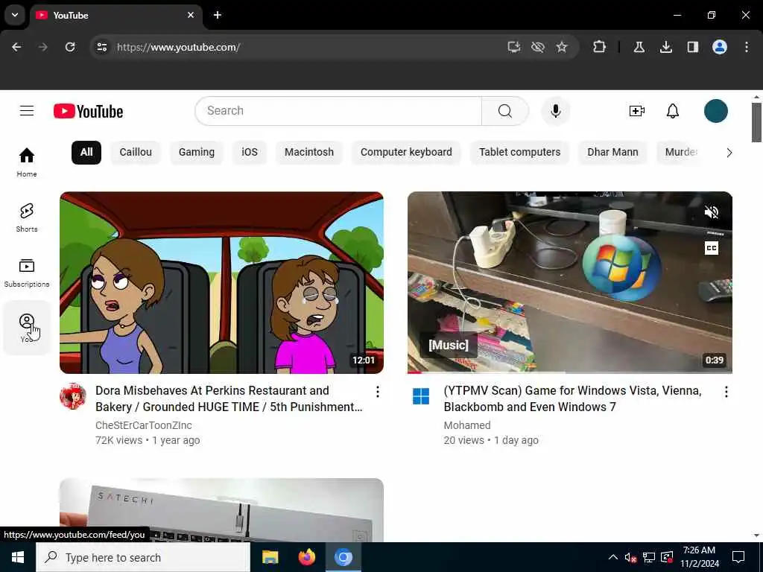The image size is (763, 572).
Task: Start voice search with microphone icon
Action: click(x=555, y=111)
